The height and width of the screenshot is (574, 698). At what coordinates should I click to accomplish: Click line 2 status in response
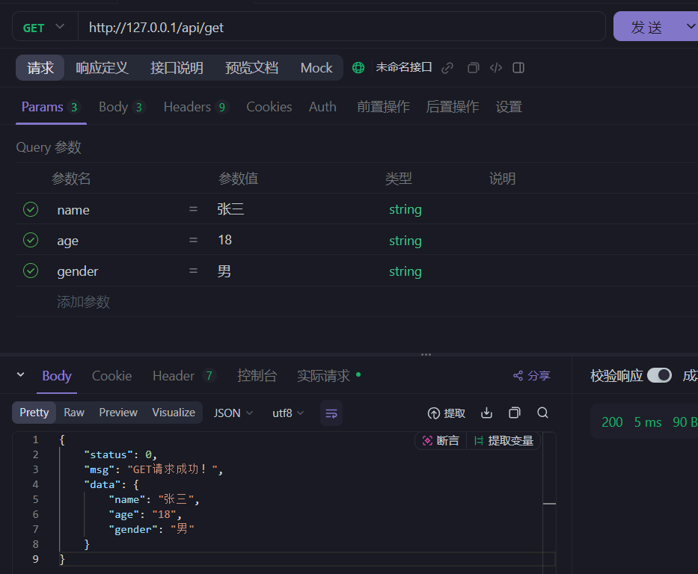pyautogui.click(x=120, y=454)
